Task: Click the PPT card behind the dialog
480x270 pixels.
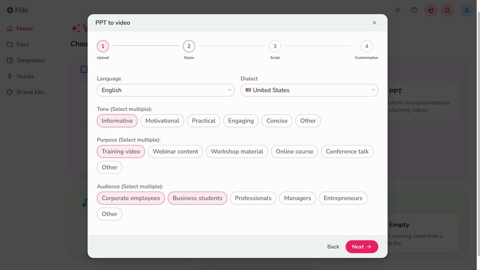Action: (x=423, y=100)
